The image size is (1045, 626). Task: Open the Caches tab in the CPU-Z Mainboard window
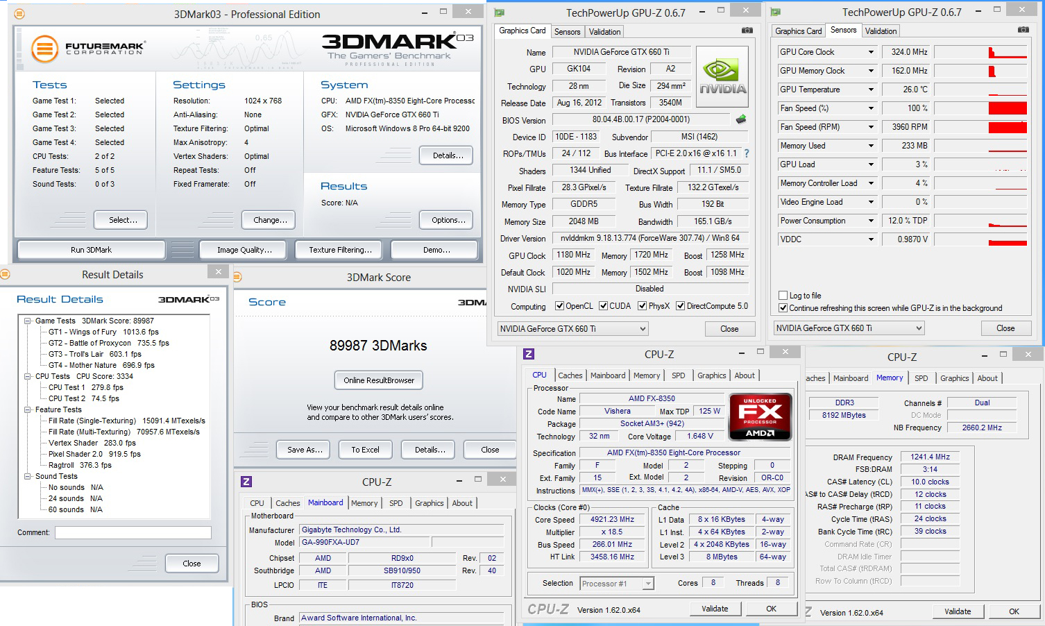tap(288, 503)
